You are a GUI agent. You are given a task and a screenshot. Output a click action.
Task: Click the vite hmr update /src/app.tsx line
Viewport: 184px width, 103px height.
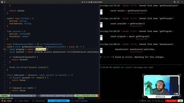click(x=126, y=67)
